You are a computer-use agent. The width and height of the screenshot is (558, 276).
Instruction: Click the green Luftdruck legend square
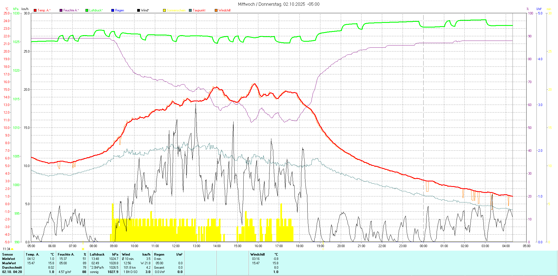point(87,10)
